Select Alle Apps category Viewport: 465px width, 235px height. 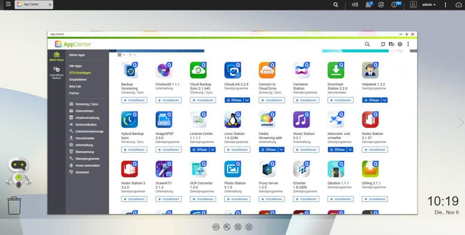coord(75,66)
